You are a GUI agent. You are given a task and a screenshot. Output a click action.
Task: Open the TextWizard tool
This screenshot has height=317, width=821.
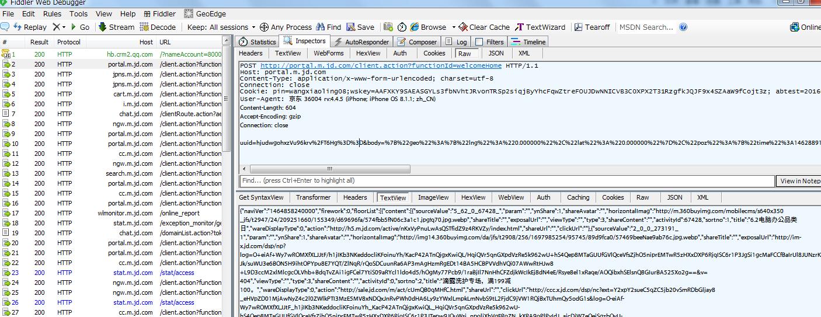click(520, 27)
